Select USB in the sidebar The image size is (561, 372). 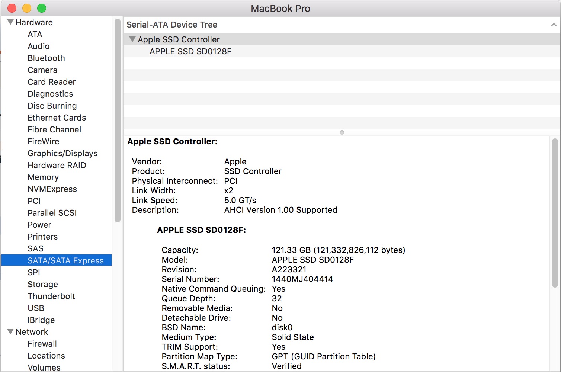pyautogui.click(x=36, y=308)
